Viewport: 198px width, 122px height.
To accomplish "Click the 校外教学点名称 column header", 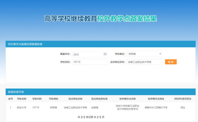I will coord(128,99).
